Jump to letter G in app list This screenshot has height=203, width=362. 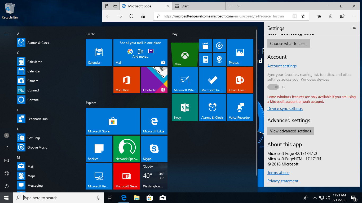click(18, 129)
